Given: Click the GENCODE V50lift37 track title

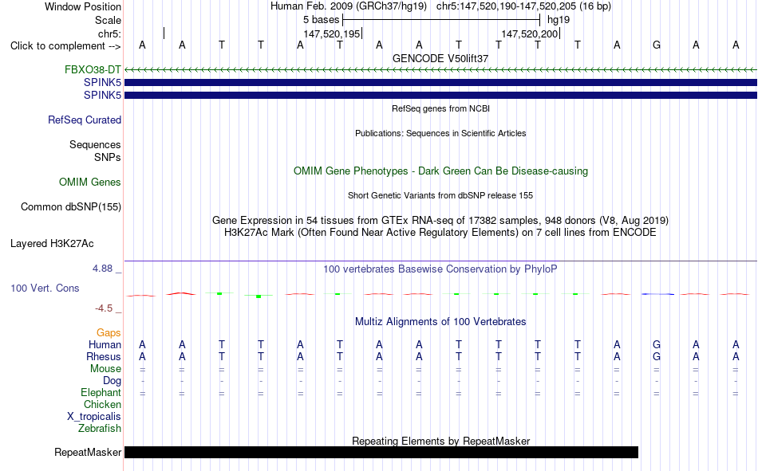Looking at the screenshot, I should click(440, 58).
